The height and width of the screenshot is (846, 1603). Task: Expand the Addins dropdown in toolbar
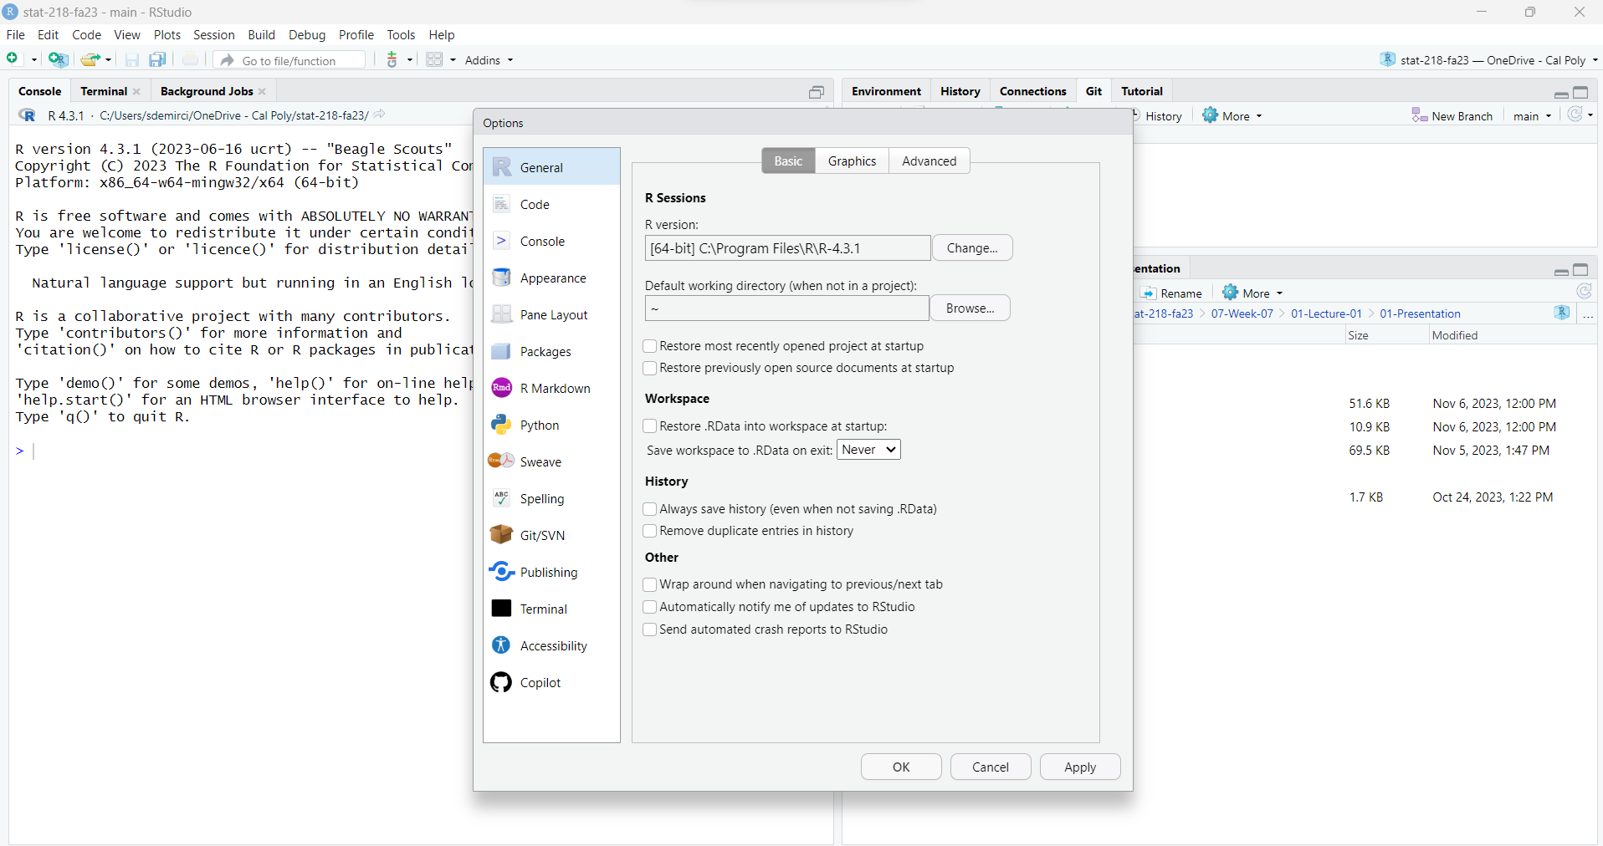pos(489,60)
